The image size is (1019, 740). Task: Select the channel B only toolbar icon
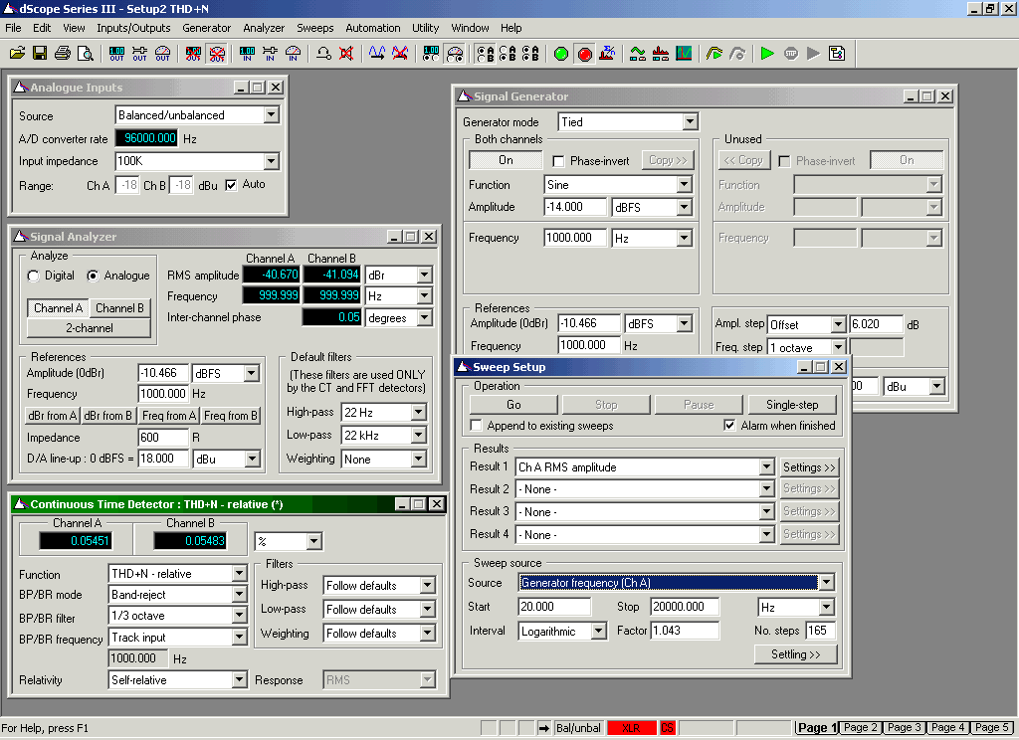point(508,54)
